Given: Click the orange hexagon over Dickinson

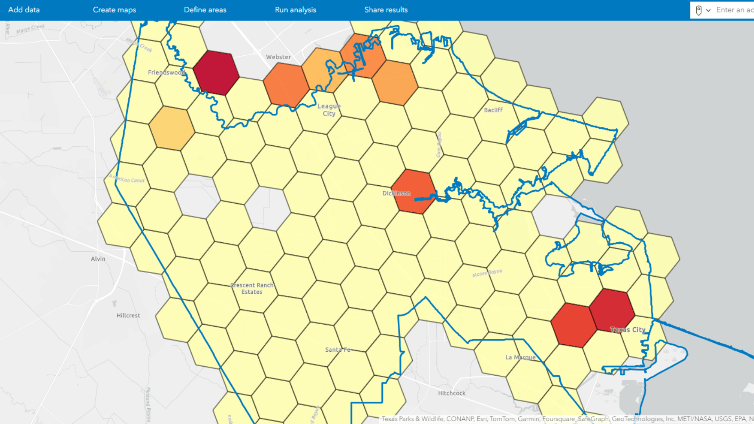Looking at the screenshot, I should pyautogui.click(x=414, y=192).
